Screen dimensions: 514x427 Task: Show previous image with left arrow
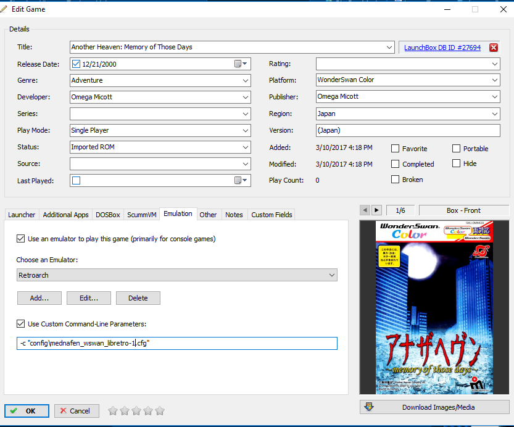point(365,210)
